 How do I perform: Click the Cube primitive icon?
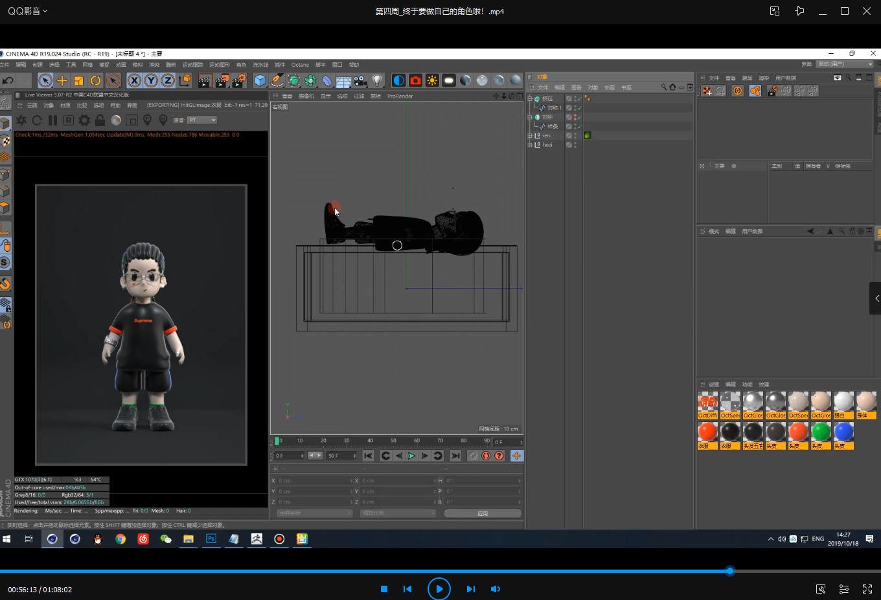[x=260, y=80]
